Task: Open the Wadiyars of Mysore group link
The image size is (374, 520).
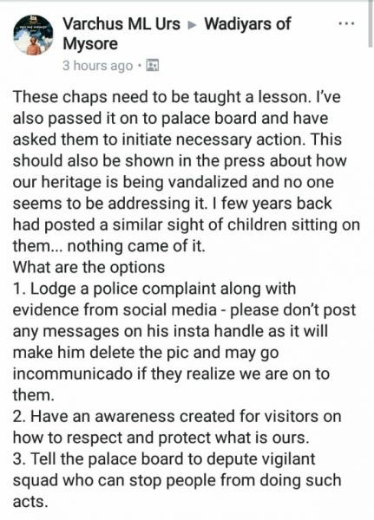Action: pos(177,34)
